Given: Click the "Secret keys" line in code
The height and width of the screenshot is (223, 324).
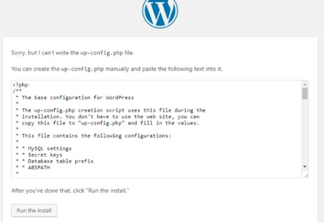Looking at the screenshot, I should (x=45, y=155).
